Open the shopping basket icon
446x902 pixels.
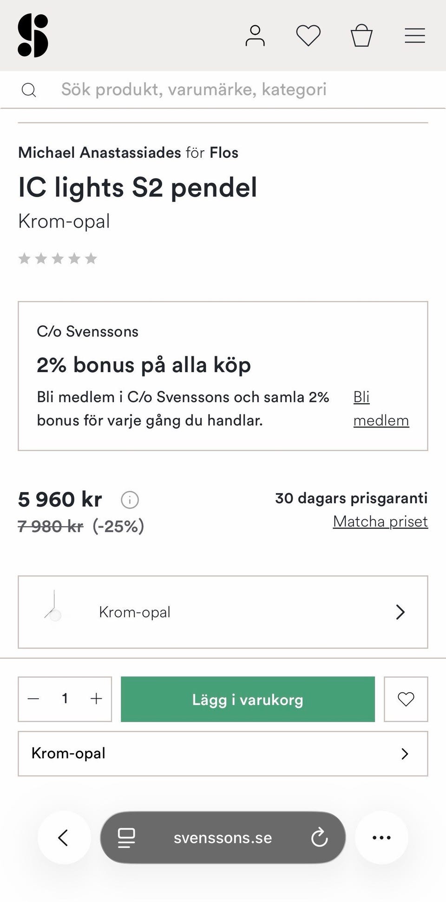[361, 36]
